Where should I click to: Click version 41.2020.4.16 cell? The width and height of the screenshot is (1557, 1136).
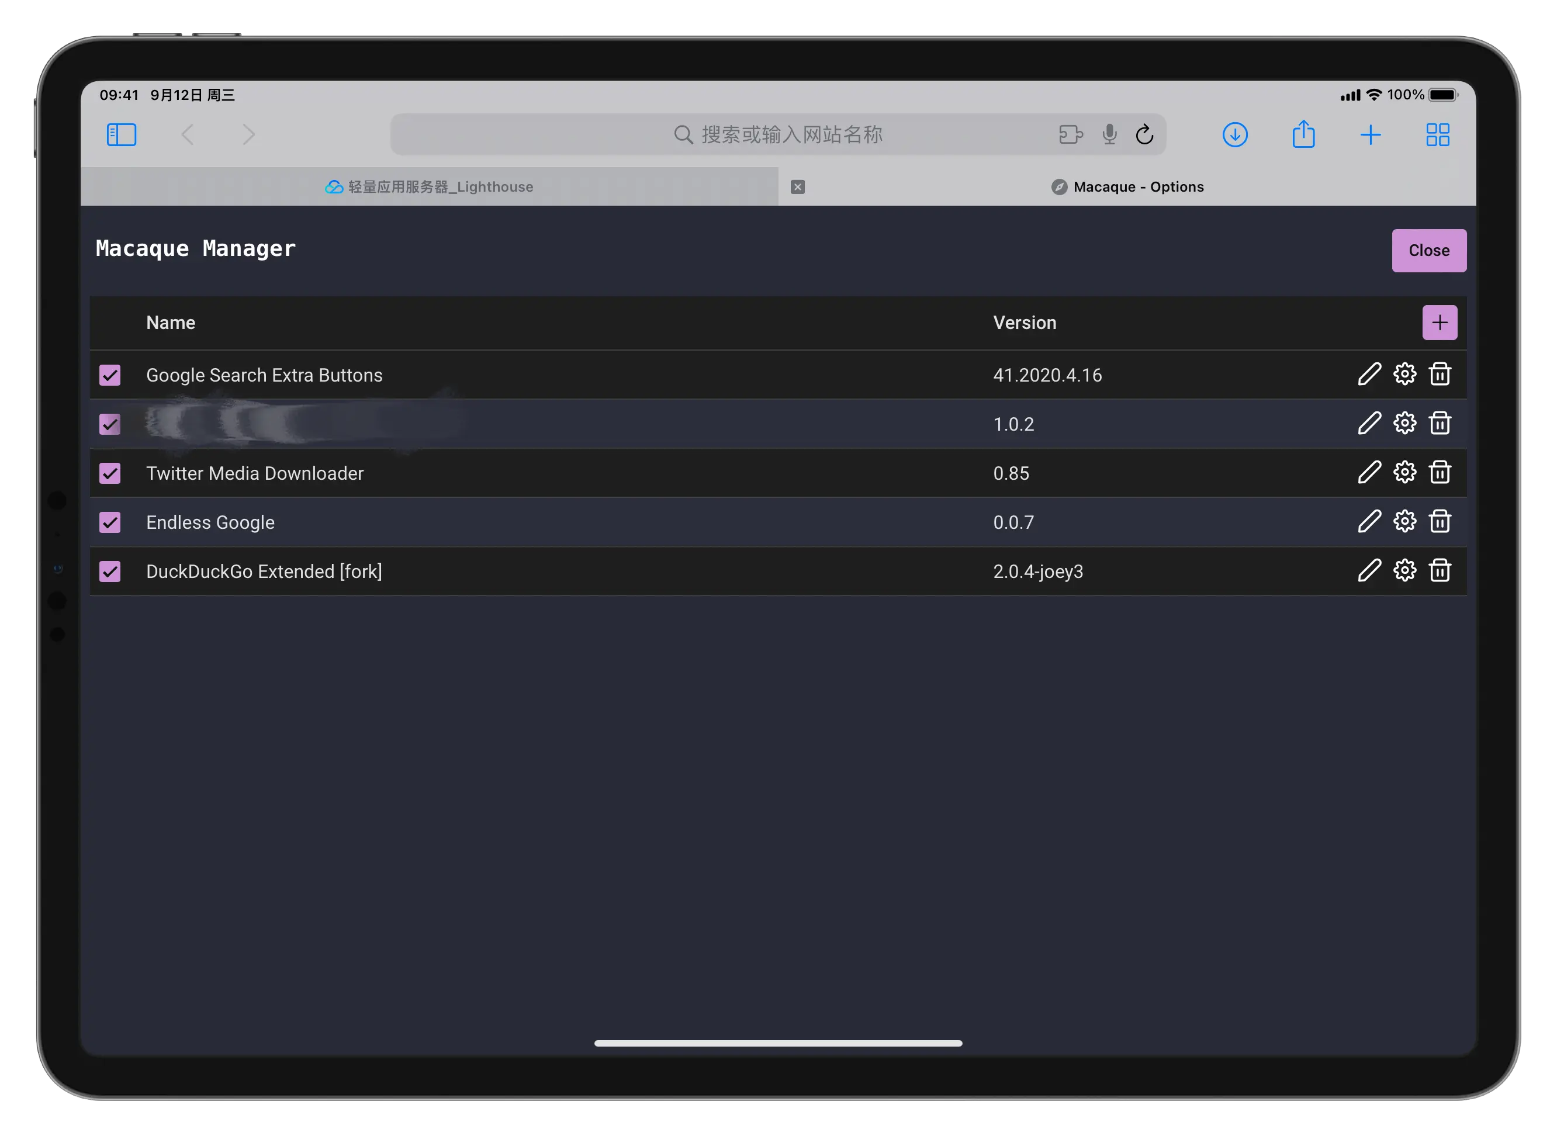tap(1047, 375)
